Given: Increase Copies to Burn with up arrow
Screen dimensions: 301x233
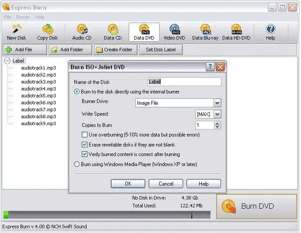Looking at the screenshot, I should click(x=217, y=123).
